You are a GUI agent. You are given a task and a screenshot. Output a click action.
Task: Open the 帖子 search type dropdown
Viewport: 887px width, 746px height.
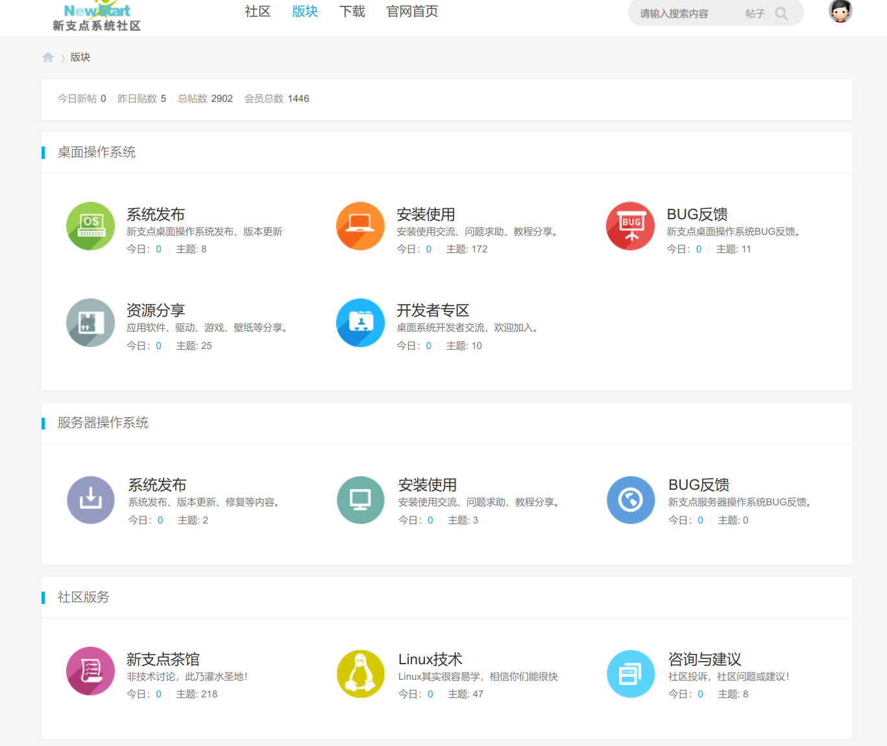point(755,13)
